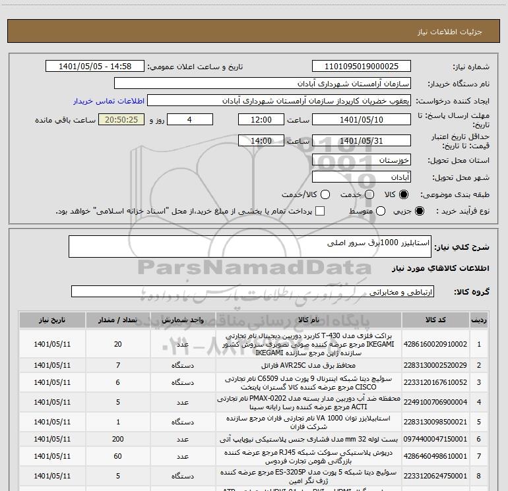Click the deadline time field 12:00
The width and height of the screenshot is (508, 491).
point(261,119)
